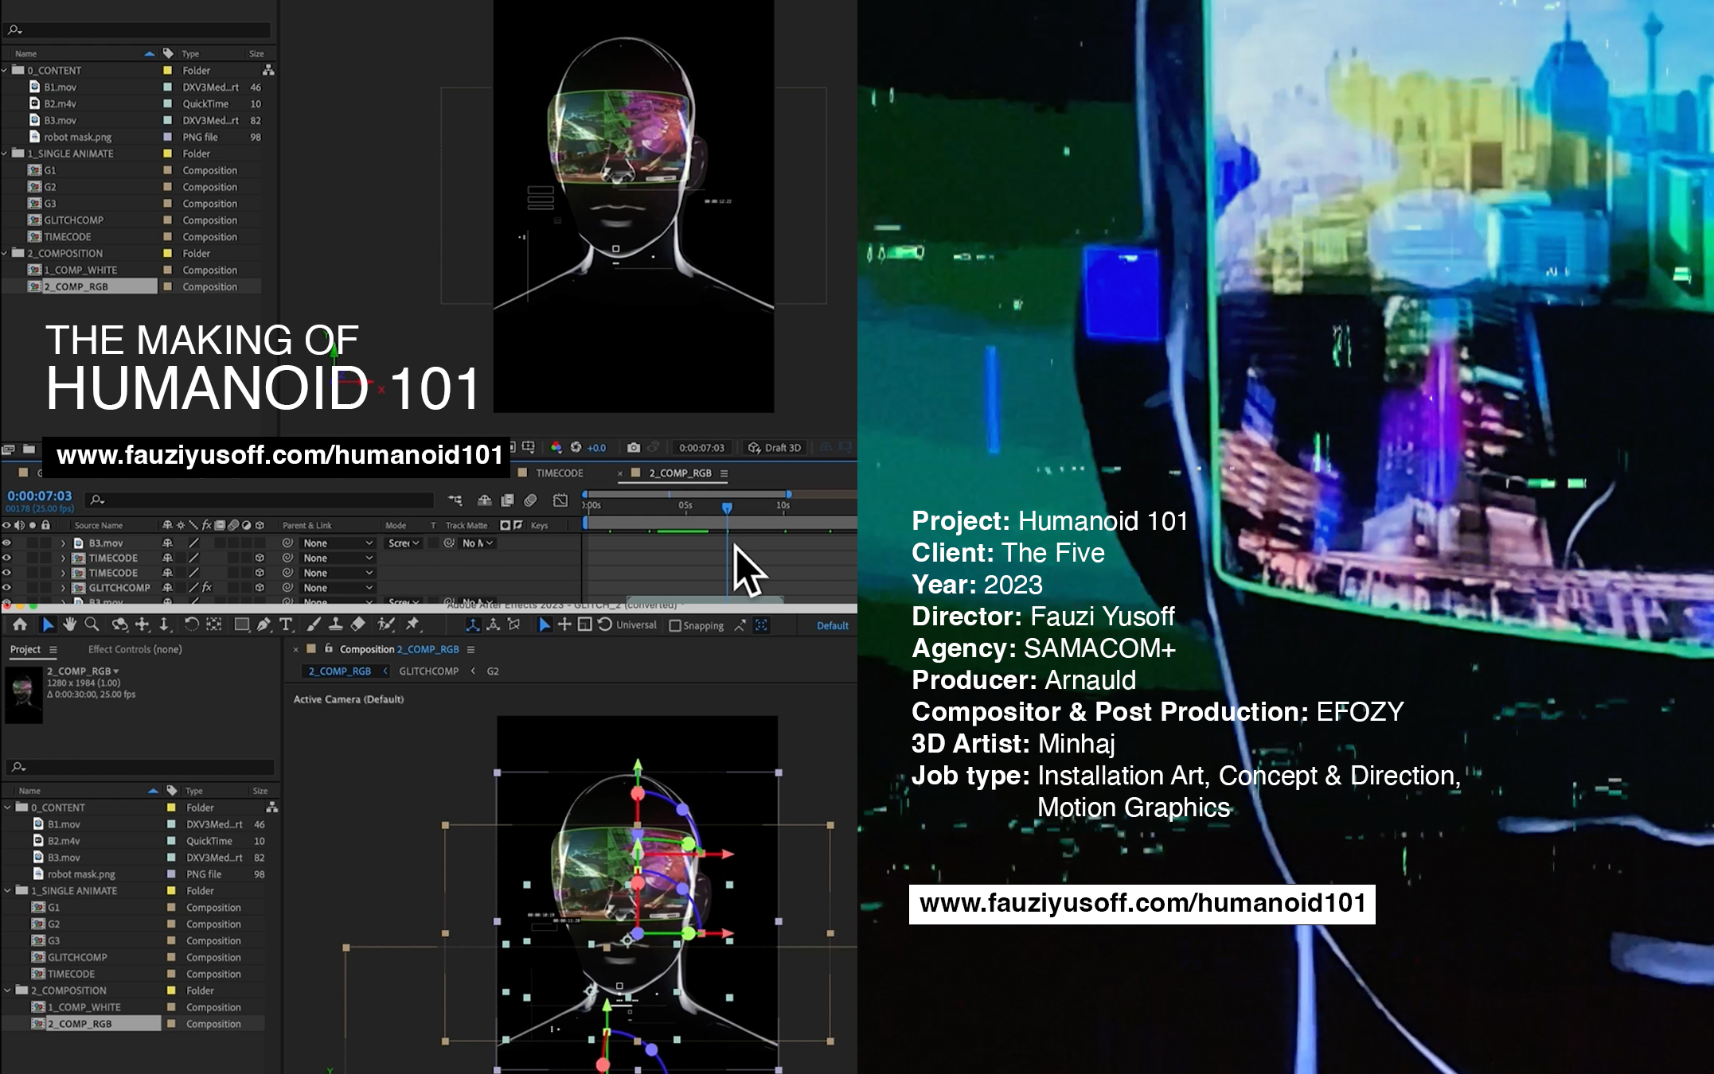Open the B3.mov track matte dropdown
This screenshot has width=1714, height=1074.
tap(476, 543)
